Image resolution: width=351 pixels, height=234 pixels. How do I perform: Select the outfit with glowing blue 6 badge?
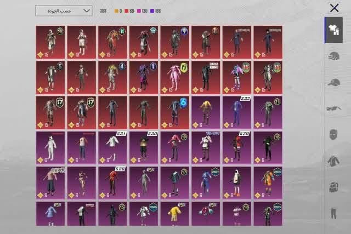(174, 112)
